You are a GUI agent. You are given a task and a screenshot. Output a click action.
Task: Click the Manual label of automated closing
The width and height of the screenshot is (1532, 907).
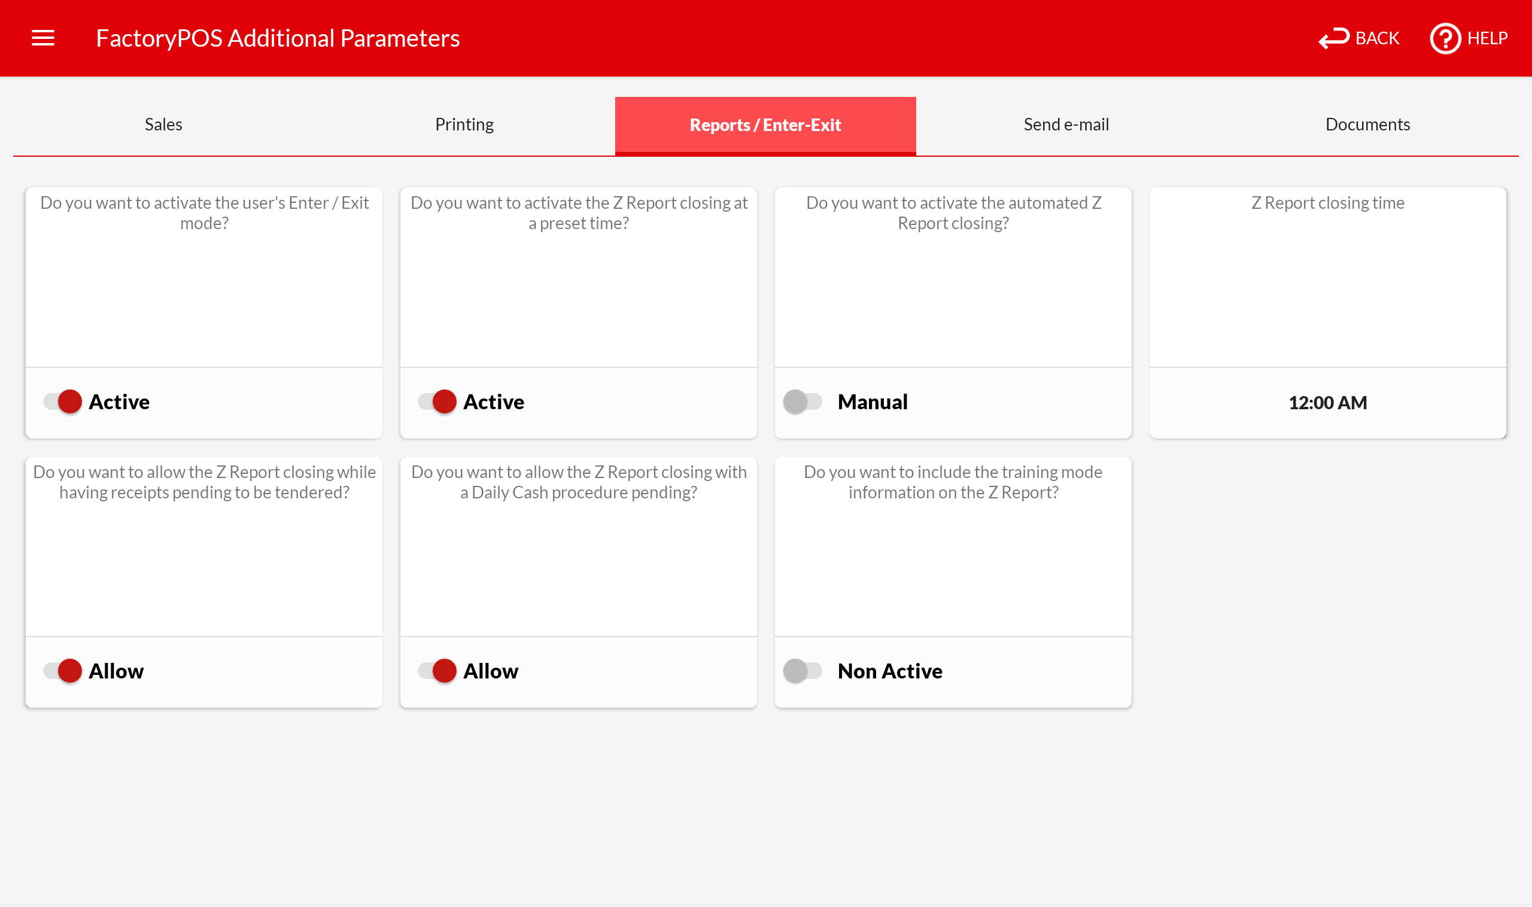872,401
